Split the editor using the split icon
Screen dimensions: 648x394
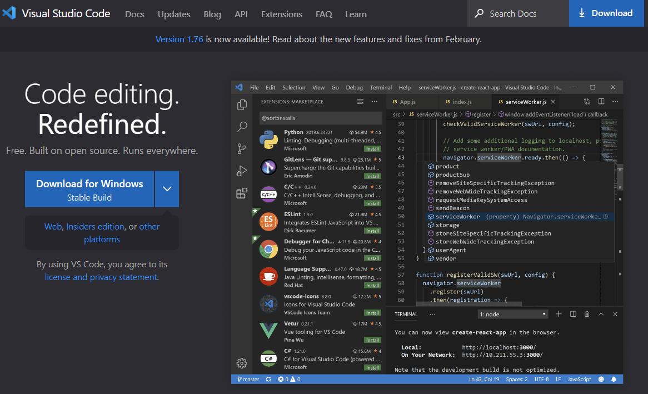point(601,101)
